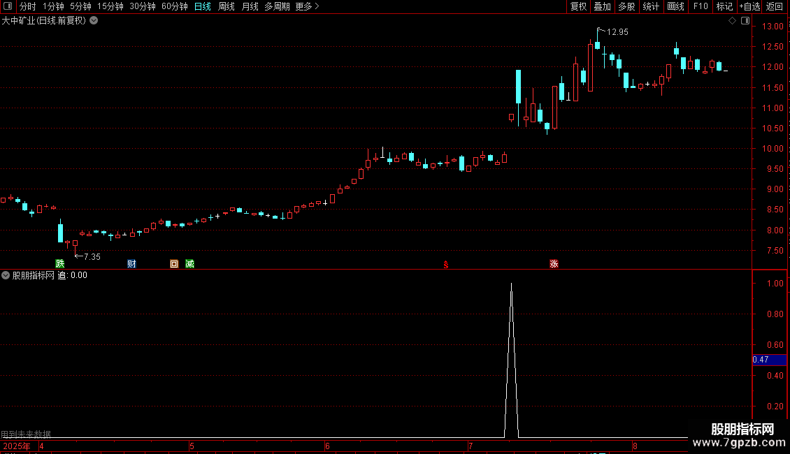The height and width of the screenshot is (454, 790).
Task: Click month 8 on the time axis
Action: (635, 446)
